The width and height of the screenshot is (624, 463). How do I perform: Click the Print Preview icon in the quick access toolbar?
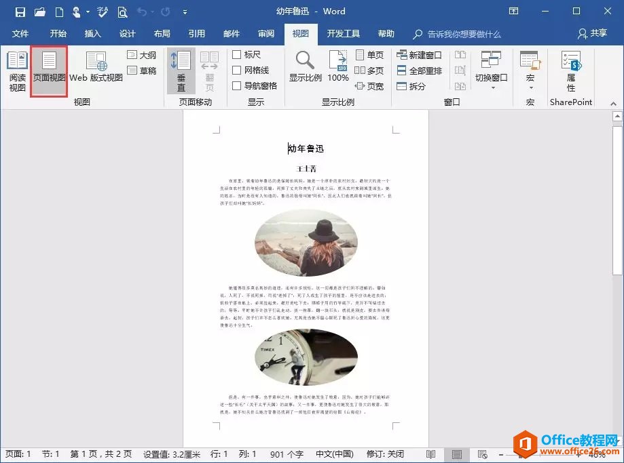(123, 12)
